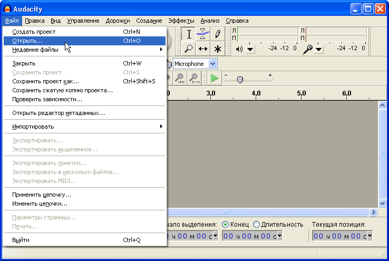
Task: Click the vertical scrollbar up arrow
Action: (x=382, y=105)
